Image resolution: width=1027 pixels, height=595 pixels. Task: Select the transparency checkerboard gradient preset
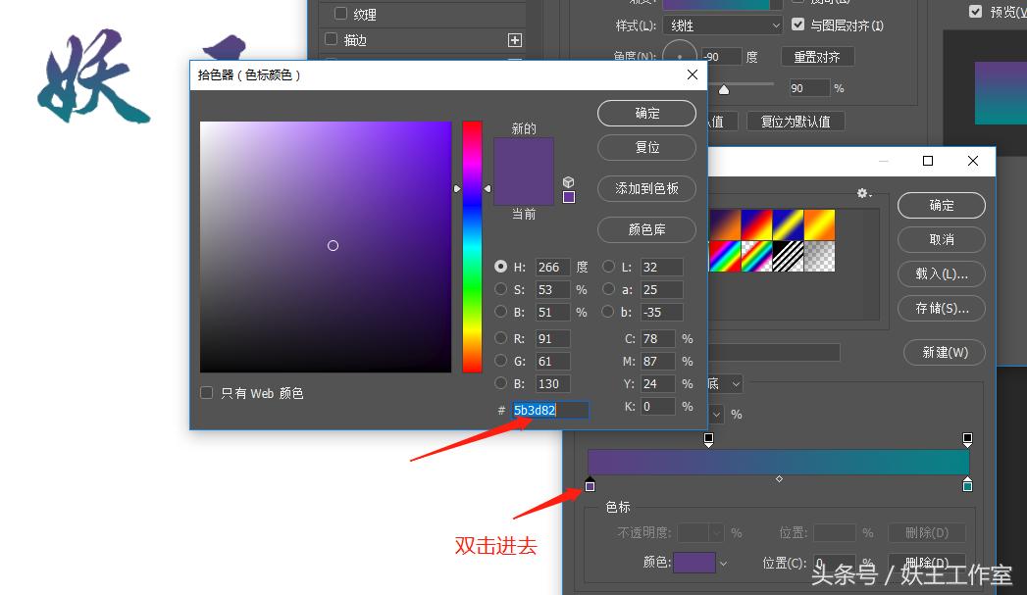click(x=821, y=258)
